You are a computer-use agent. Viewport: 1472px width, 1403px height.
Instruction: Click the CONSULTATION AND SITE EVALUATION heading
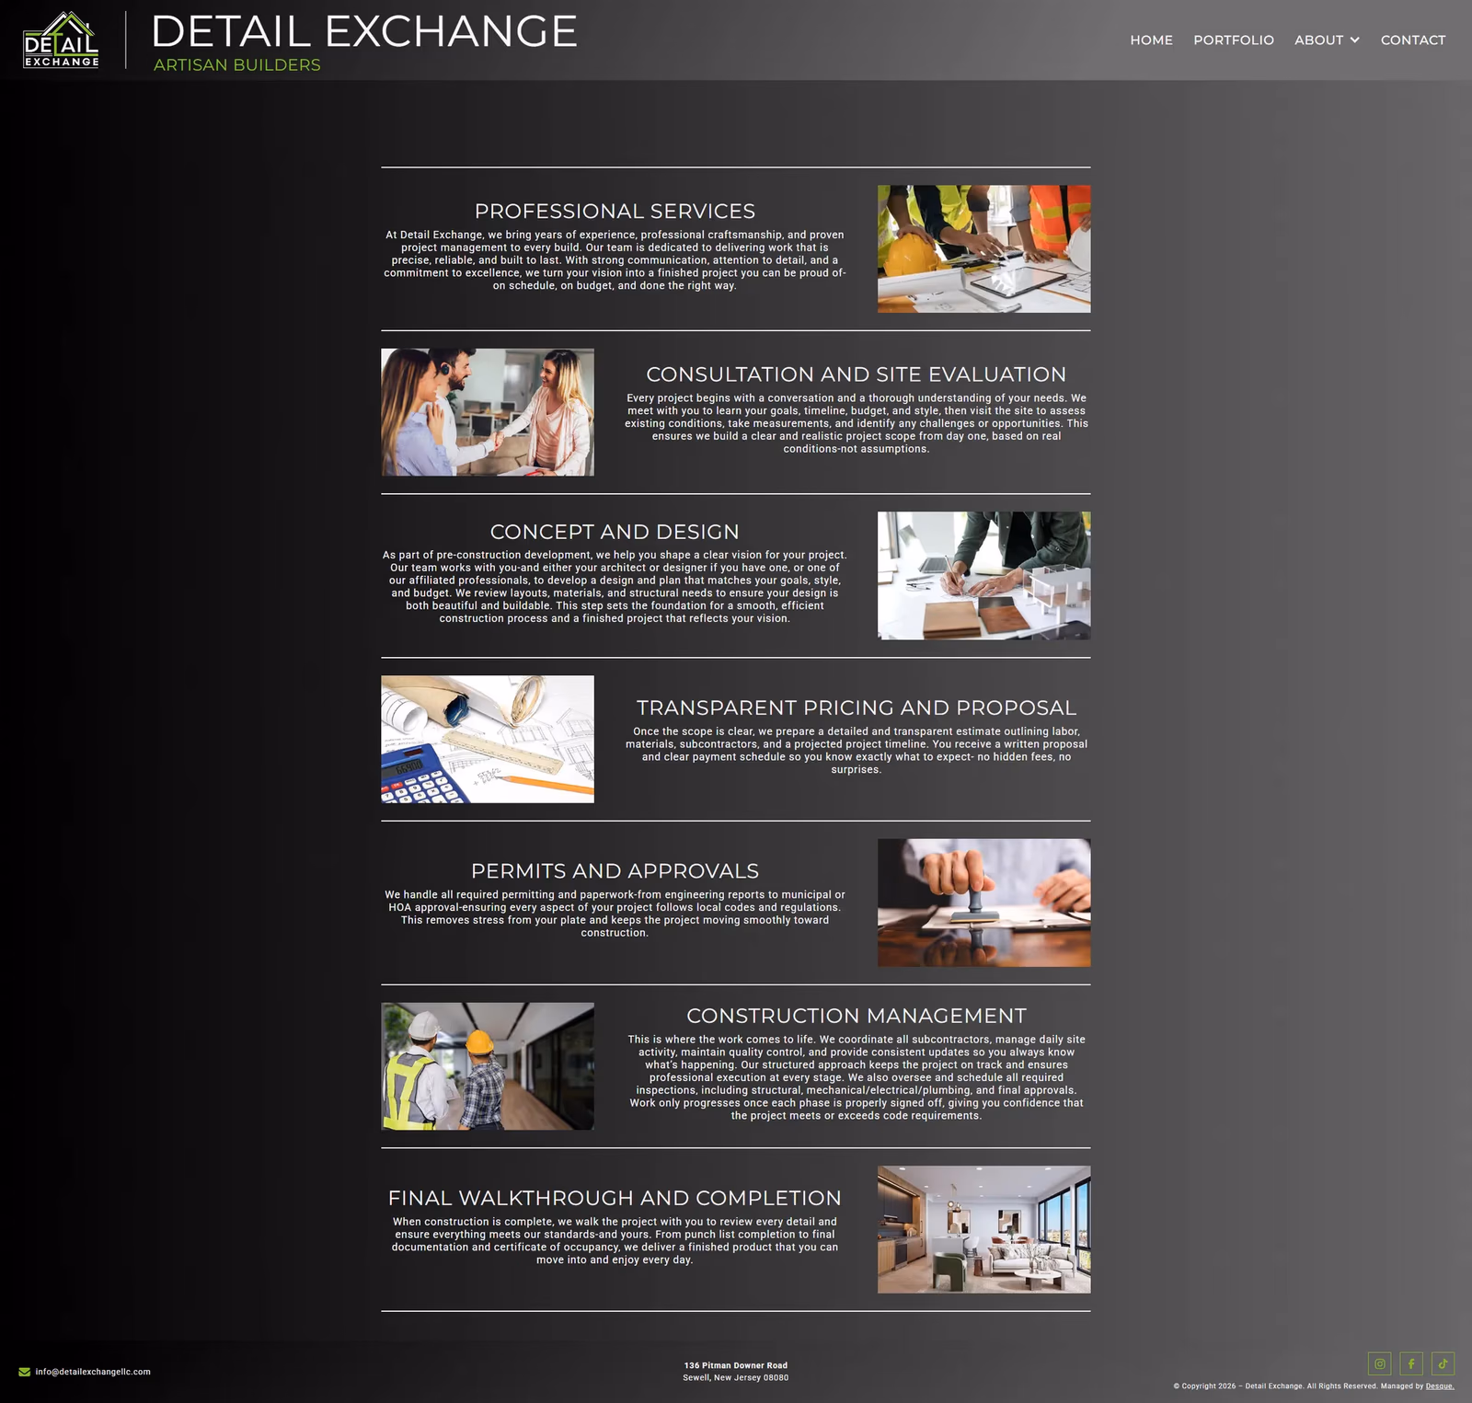click(x=856, y=374)
